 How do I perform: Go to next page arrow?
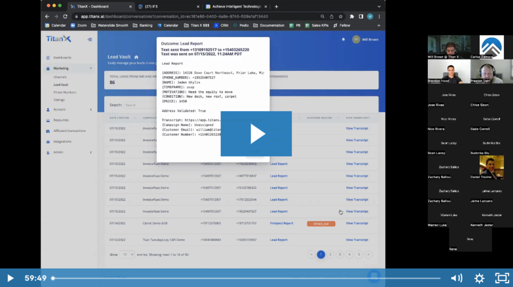(x=368, y=254)
